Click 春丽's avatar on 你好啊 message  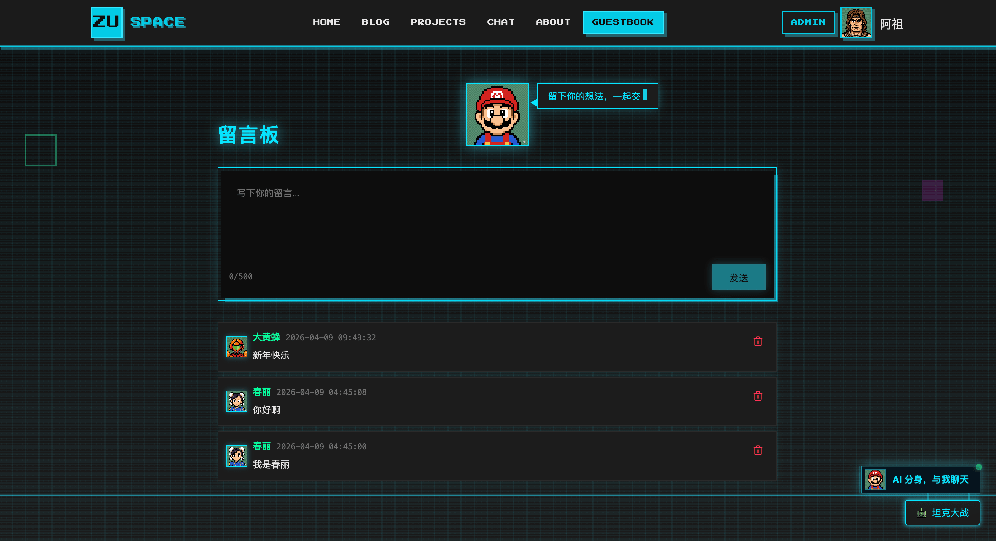point(236,401)
